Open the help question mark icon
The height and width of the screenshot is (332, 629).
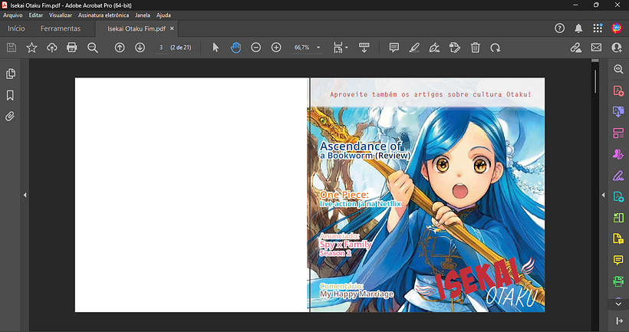tap(560, 28)
